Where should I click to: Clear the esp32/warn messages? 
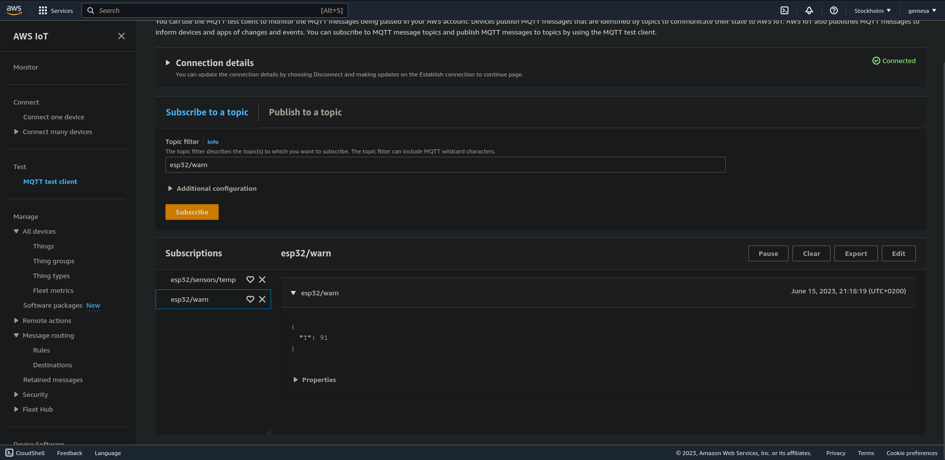811,253
